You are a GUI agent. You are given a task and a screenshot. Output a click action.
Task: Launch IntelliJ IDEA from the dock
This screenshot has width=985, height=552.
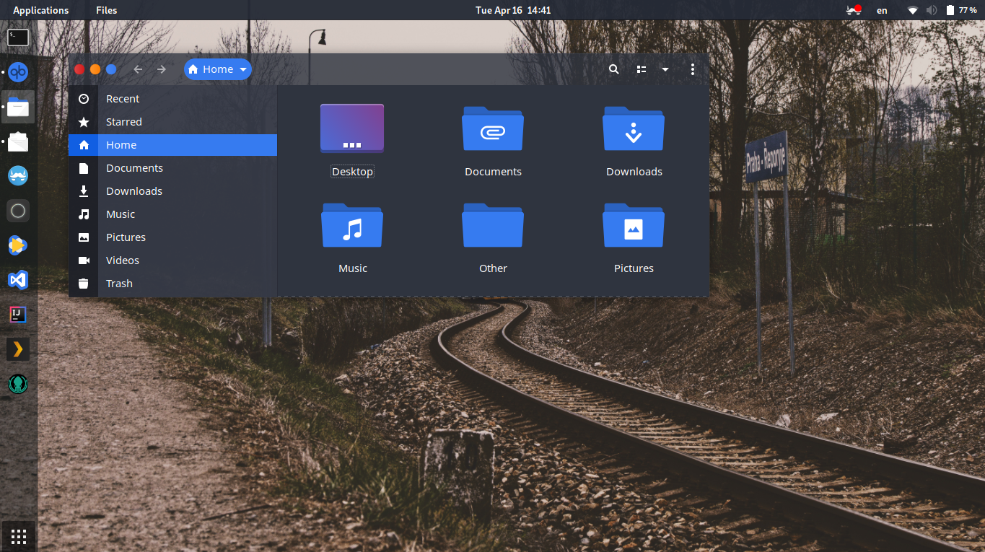(x=17, y=314)
